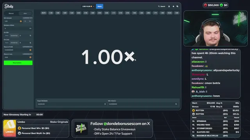Viewport: 250px width, 140px height.
Task: Click the coin icon in Stop on Loss
Action: pos(30,57)
